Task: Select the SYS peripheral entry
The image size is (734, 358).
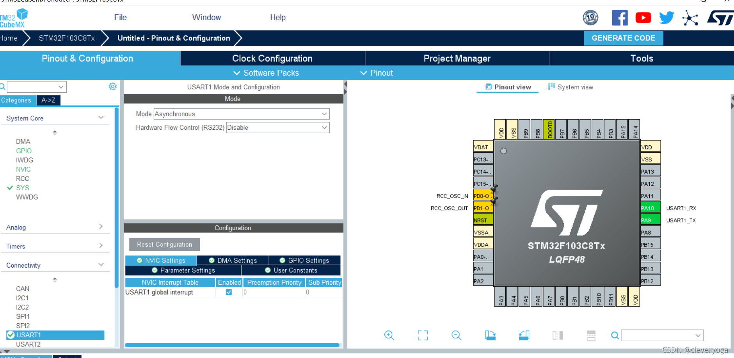Action: [23, 187]
